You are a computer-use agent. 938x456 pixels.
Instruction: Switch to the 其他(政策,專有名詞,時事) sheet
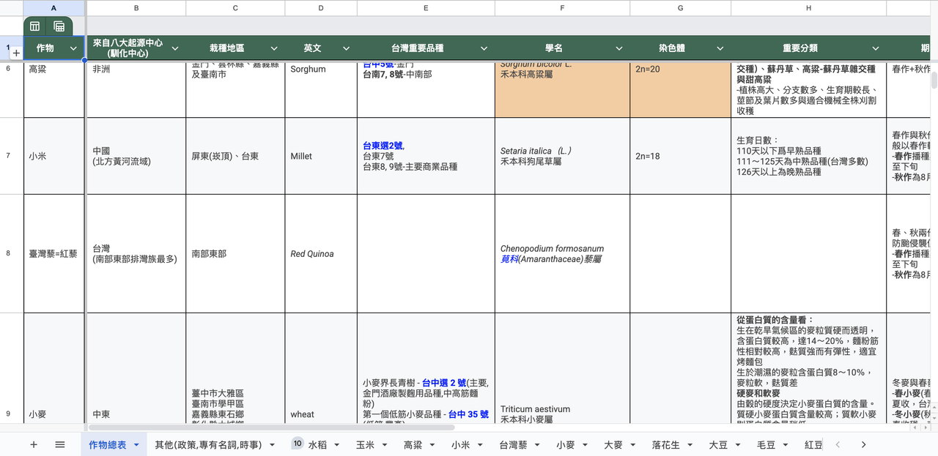[207, 444]
